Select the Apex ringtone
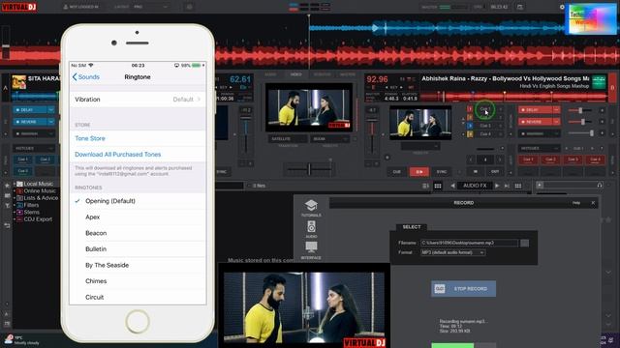Image resolution: width=620 pixels, height=348 pixels. click(138, 217)
